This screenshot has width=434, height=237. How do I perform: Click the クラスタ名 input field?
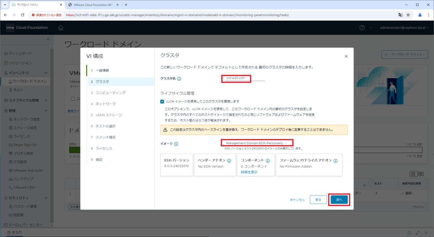244,78
